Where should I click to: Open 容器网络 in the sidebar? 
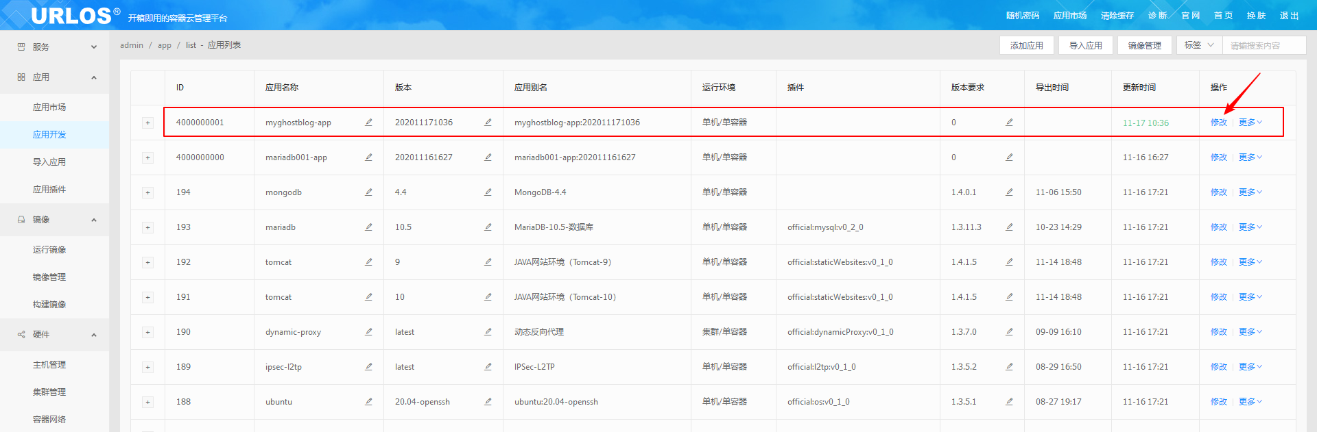click(x=49, y=420)
